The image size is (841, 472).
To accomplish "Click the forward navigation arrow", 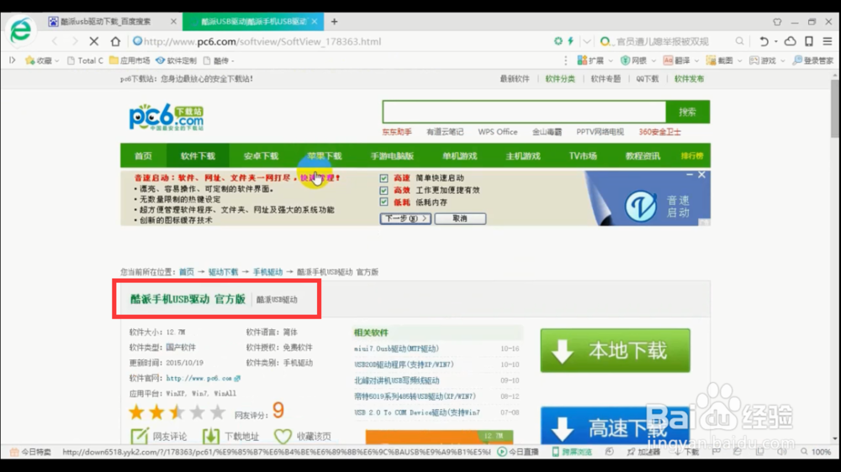I will (x=75, y=41).
